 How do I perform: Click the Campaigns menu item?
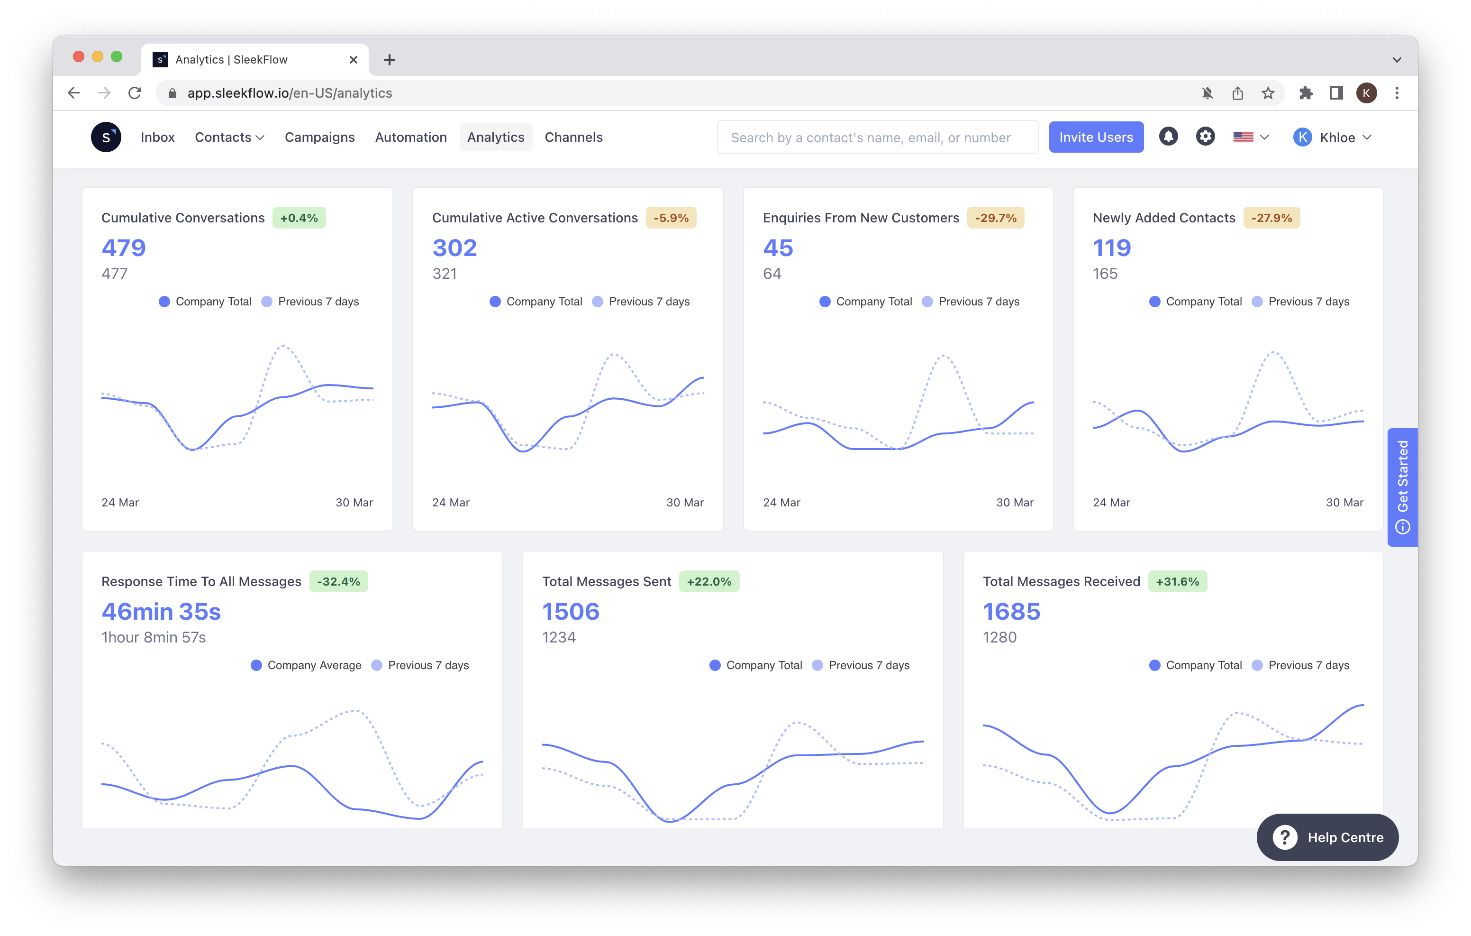click(319, 137)
